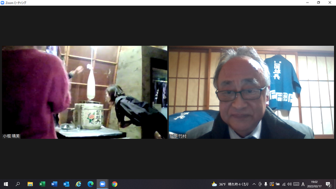Open Outlook from the taskbar
Viewport: 336px width, 189px height.
(66, 184)
